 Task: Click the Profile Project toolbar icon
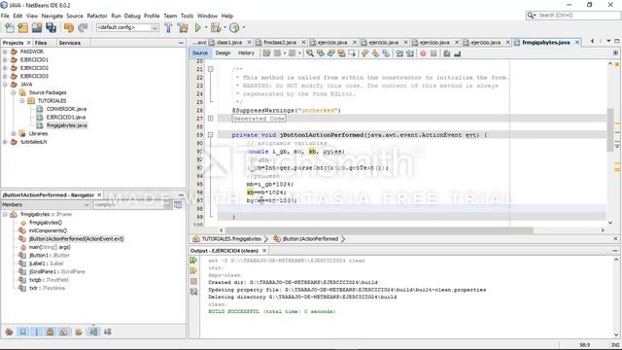pos(234,28)
